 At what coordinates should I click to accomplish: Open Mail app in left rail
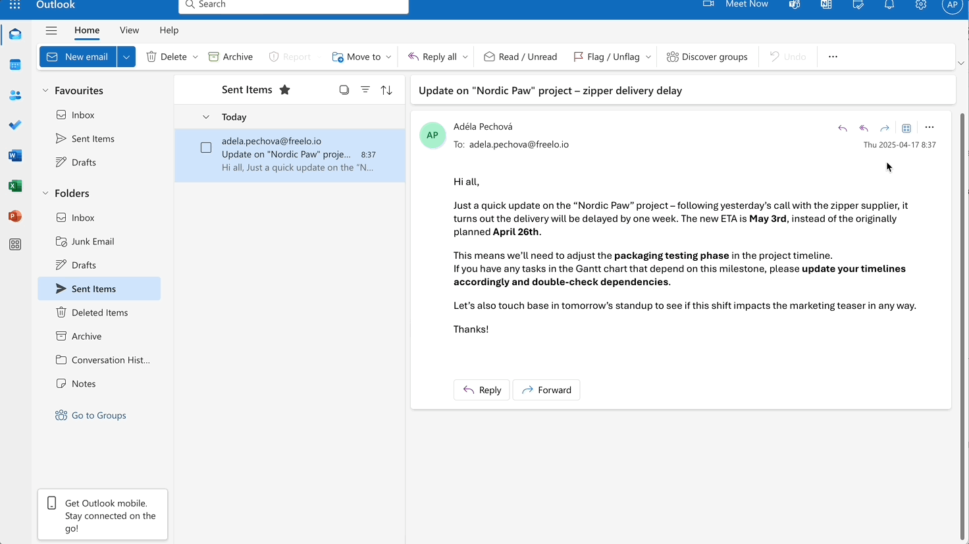coord(15,34)
